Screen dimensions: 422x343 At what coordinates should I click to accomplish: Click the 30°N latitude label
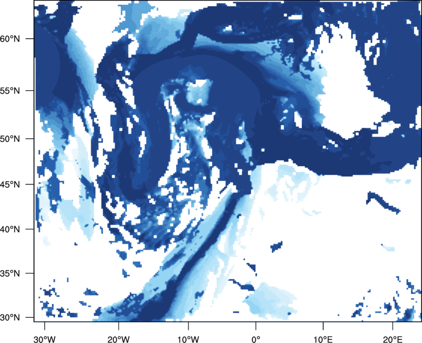coord(10,318)
